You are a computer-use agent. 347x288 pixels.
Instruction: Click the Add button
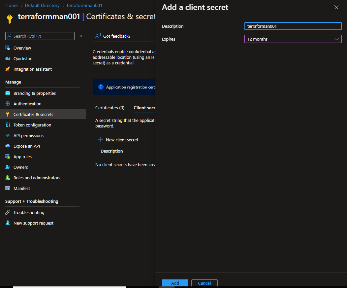click(175, 283)
